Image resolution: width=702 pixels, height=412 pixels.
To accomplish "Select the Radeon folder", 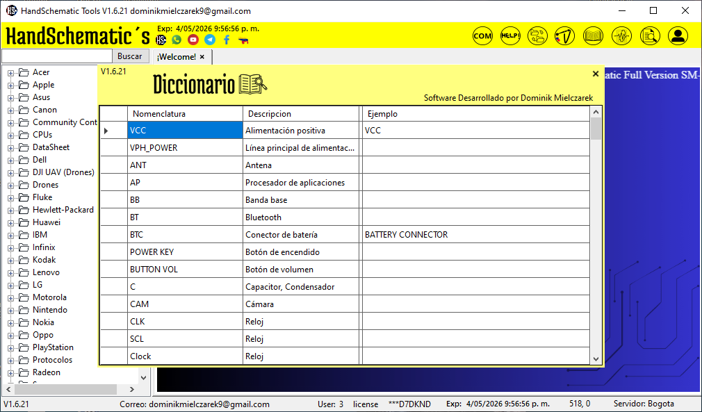I will click(46, 372).
